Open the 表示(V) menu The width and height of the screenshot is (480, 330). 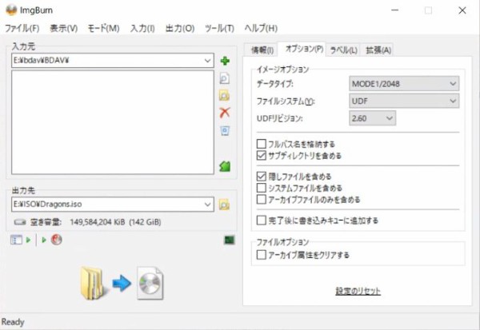(x=64, y=29)
